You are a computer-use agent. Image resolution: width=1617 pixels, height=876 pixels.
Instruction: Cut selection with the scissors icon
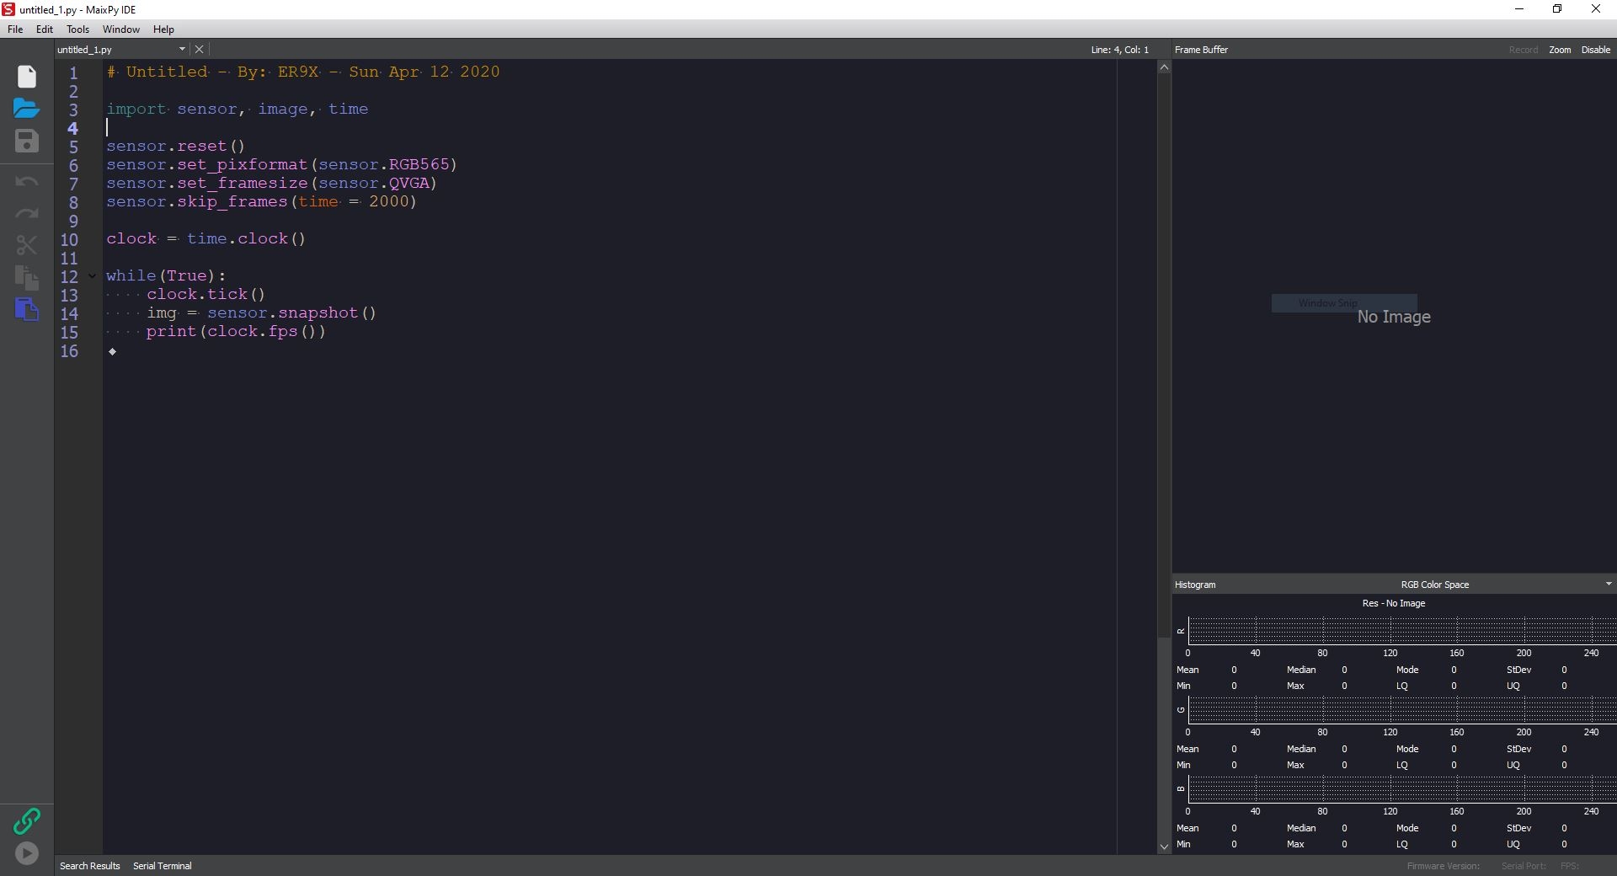[x=27, y=245]
